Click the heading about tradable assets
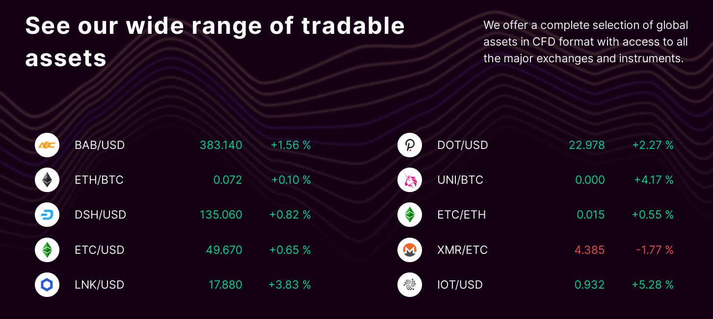The image size is (713, 319). click(215, 42)
